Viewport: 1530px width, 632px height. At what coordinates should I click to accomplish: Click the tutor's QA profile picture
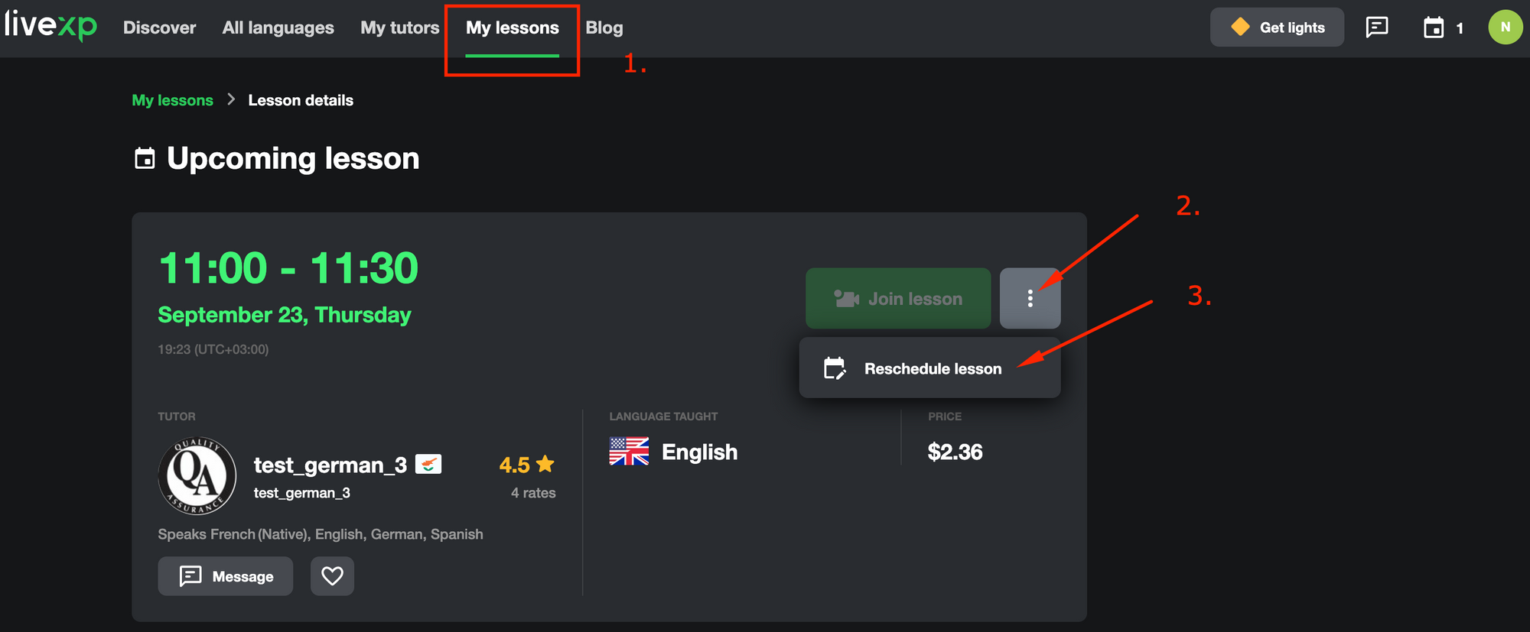(x=197, y=475)
